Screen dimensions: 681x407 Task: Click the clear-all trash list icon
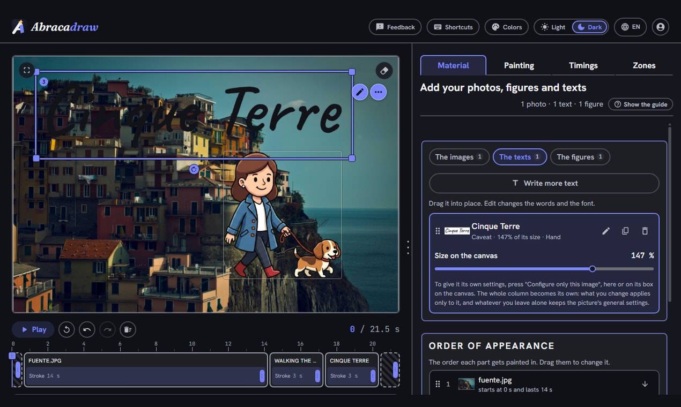pos(127,329)
